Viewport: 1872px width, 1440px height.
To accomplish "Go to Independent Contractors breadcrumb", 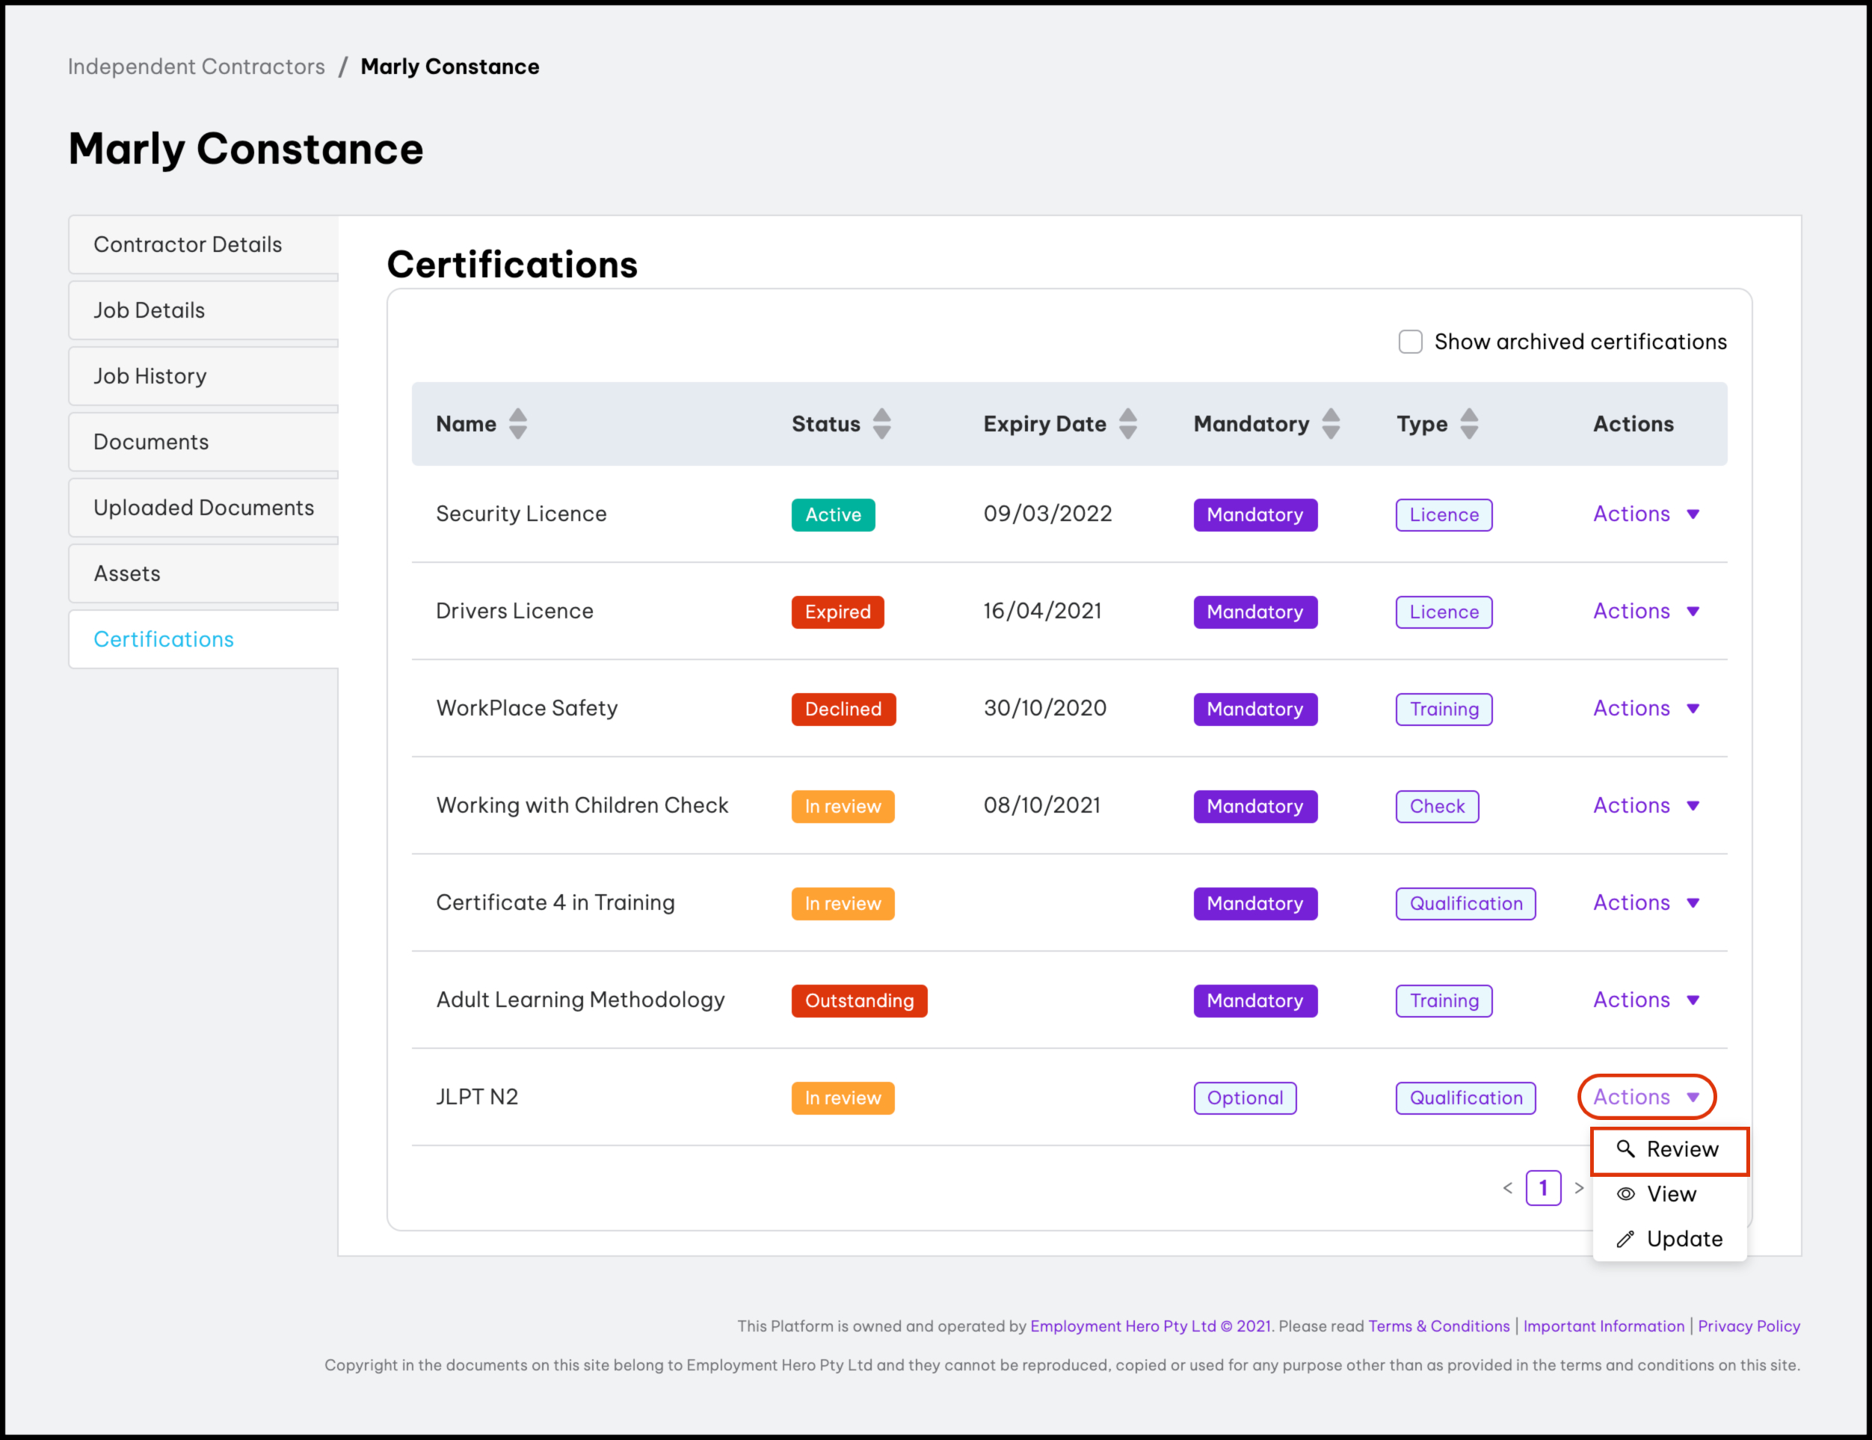I will click(197, 67).
